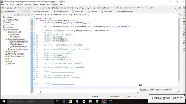186x104 pixels.
Task: Collapse the src/main/java folder
Action: pos(4,29)
